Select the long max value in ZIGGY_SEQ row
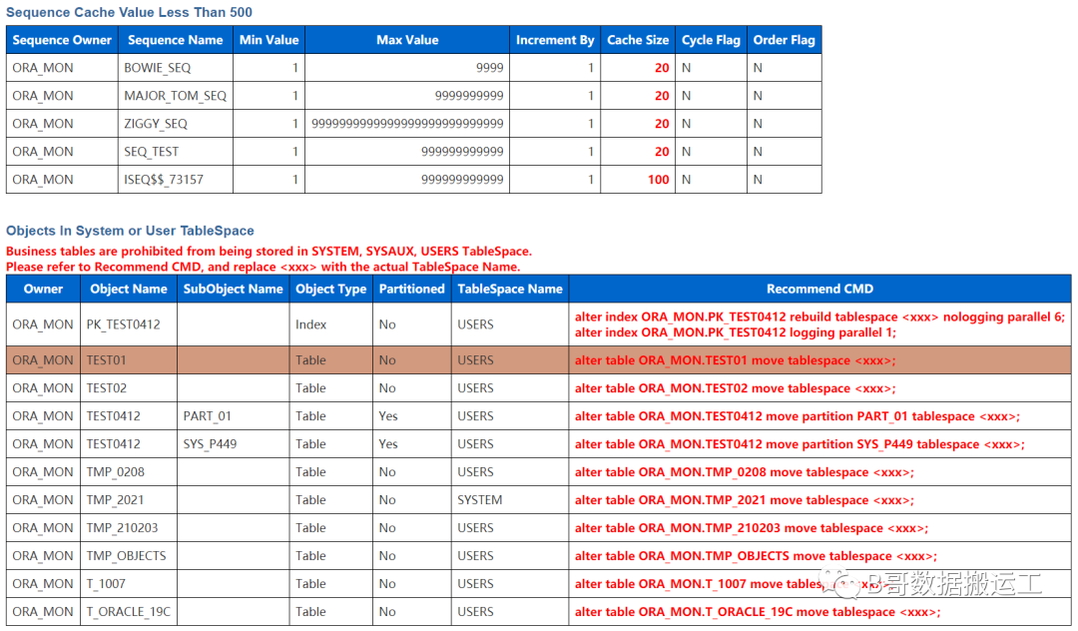1078x631 pixels. pos(407,124)
